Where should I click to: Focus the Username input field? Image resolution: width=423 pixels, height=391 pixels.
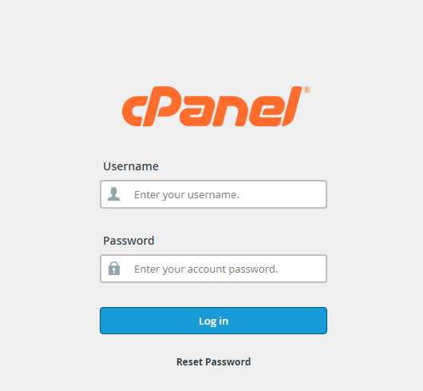point(213,194)
